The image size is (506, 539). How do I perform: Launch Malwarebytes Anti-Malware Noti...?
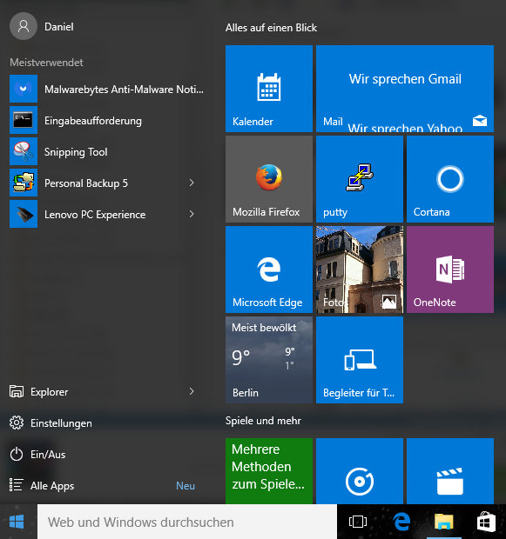107,89
